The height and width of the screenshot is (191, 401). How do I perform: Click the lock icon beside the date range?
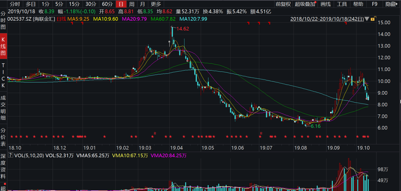point(372,18)
